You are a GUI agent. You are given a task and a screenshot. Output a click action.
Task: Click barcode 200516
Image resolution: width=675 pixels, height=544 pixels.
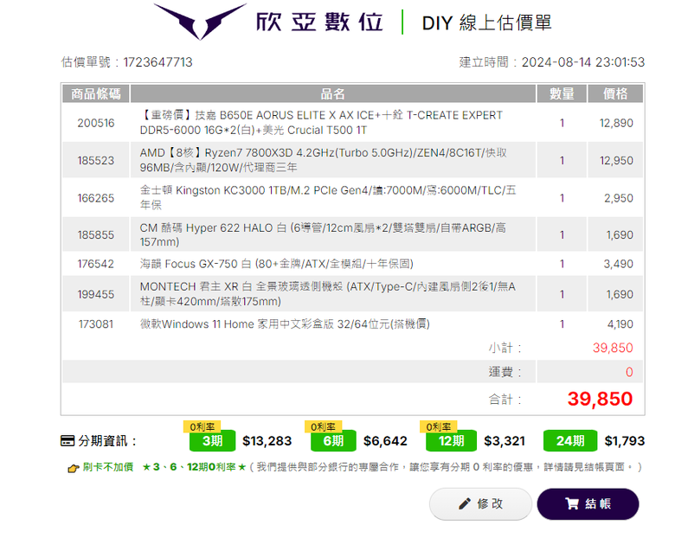point(95,123)
